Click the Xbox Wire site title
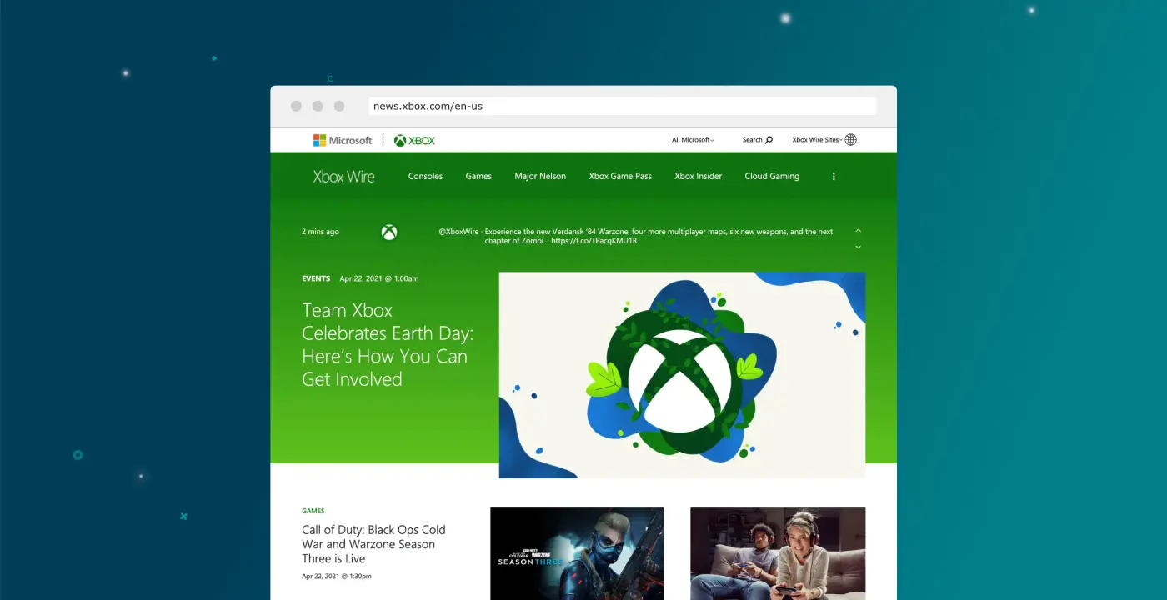The width and height of the screenshot is (1167, 600). [343, 177]
